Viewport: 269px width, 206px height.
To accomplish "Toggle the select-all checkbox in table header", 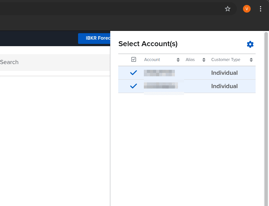I will point(134,60).
